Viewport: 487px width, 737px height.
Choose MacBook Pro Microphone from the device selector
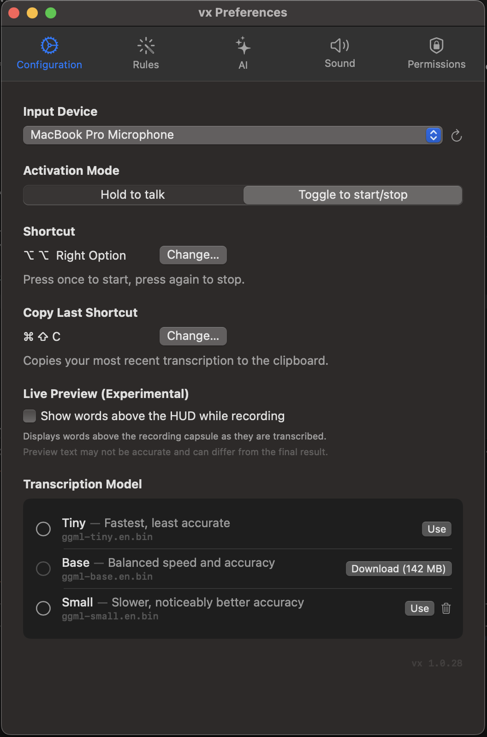click(x=232, y=135)
